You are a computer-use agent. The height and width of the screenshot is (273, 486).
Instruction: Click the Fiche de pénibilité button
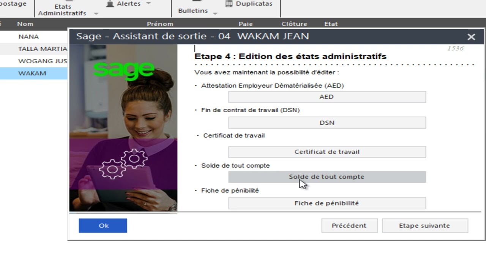coord(327,203)
